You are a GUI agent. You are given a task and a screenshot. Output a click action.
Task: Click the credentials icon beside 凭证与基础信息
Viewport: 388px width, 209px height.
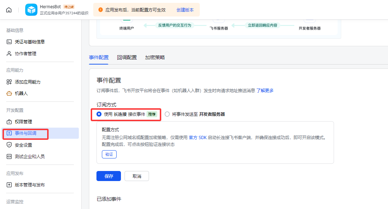point(9,42)
